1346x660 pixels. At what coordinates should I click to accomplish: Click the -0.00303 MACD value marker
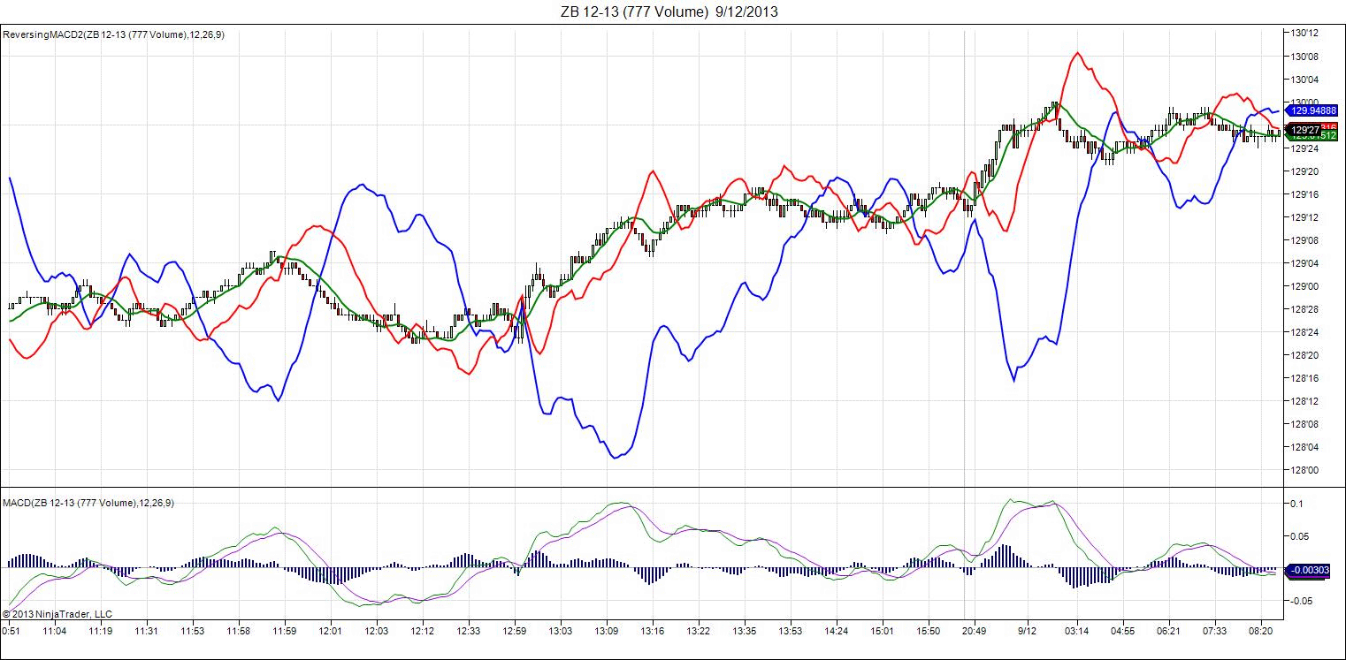1311,571
